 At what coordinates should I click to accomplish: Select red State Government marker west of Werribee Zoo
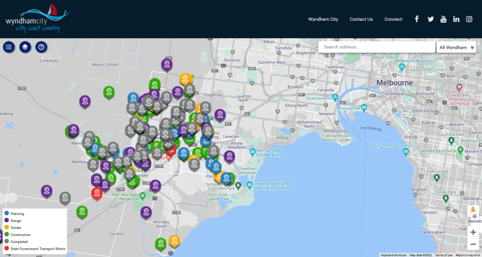[97, 193]
